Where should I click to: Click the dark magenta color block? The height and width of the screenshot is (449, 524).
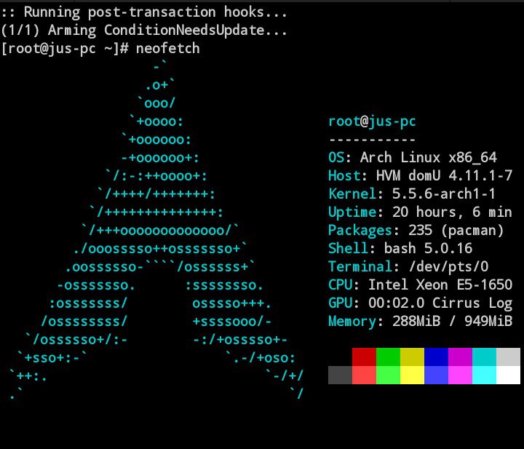click(x=460, y=357)
